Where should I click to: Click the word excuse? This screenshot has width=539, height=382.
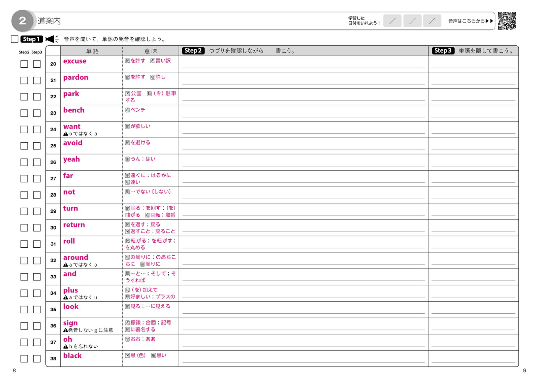pos(75,61)
